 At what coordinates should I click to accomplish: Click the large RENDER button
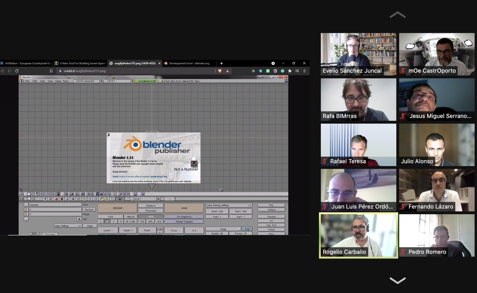(x=117, y=208)
